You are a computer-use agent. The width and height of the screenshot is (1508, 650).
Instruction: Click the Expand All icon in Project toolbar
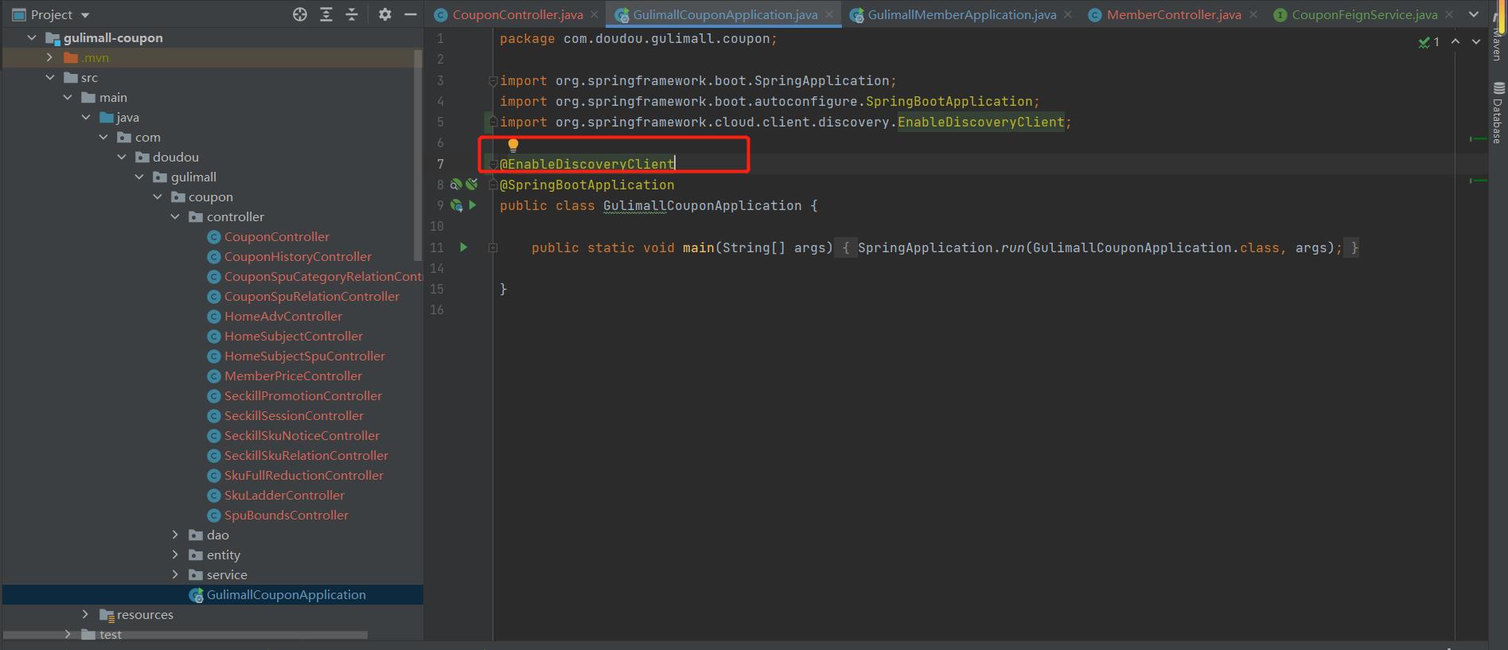pyautogui.click(x=326, y=14)
